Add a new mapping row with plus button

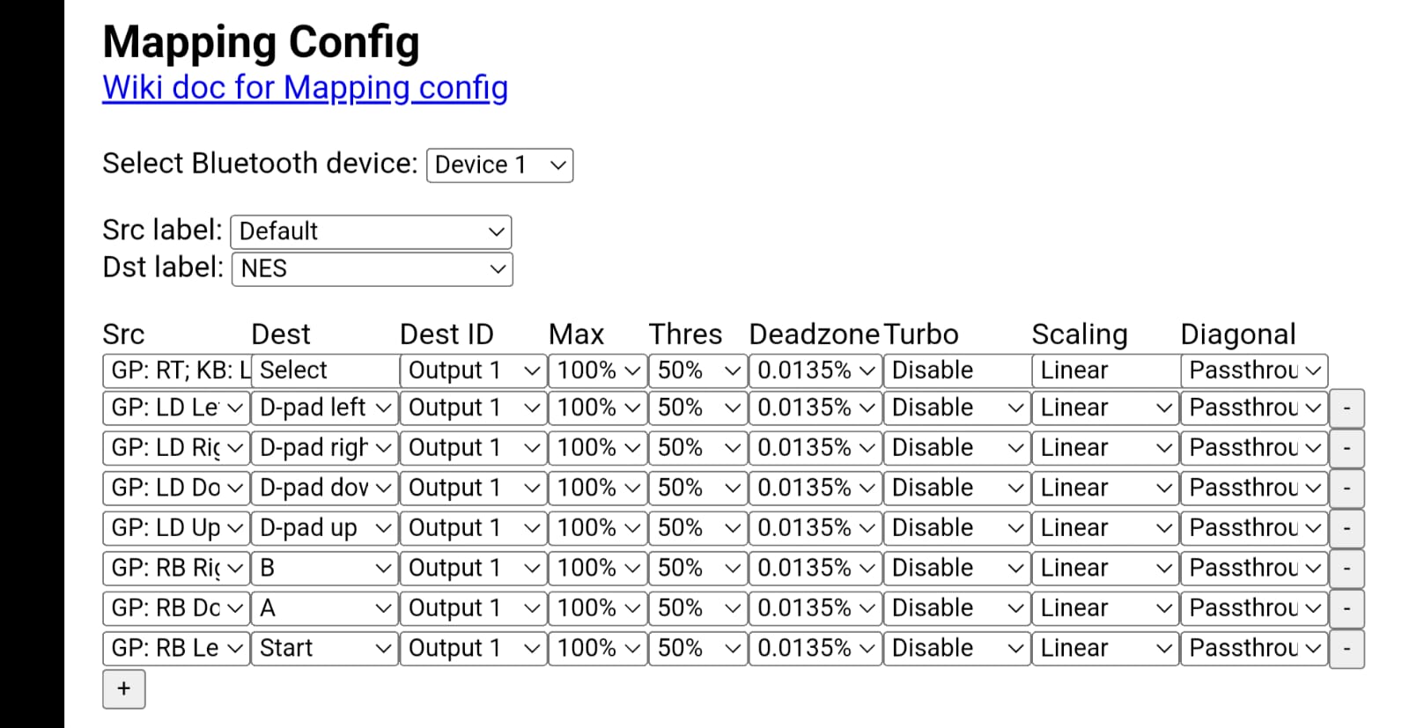[x=123, y=688]
